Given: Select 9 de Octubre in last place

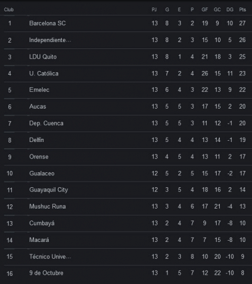Looking at the screenshot, I should (46, 273).
